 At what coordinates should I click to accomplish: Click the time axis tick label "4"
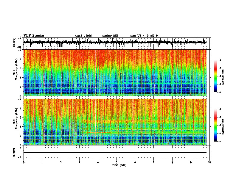[98, 162]
